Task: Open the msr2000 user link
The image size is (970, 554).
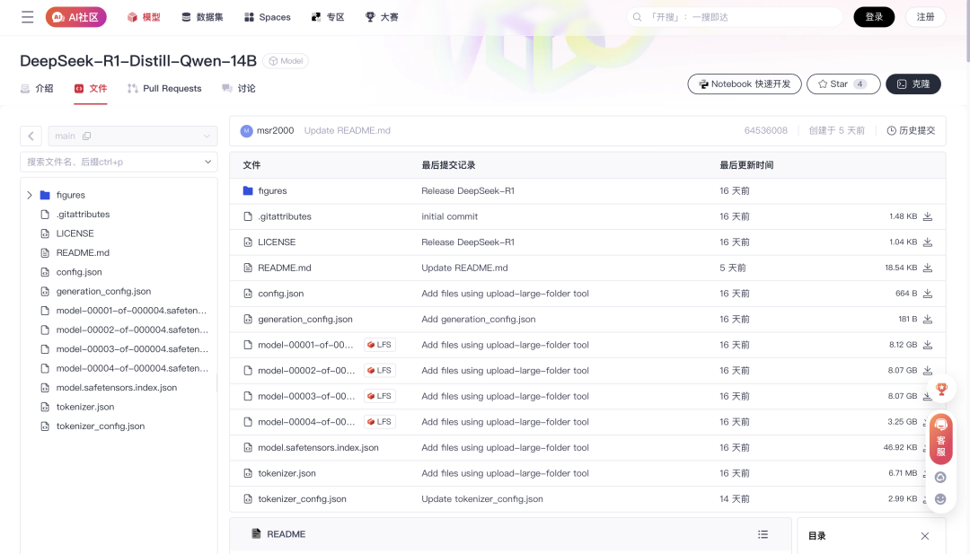Action: tap(276, 130)
